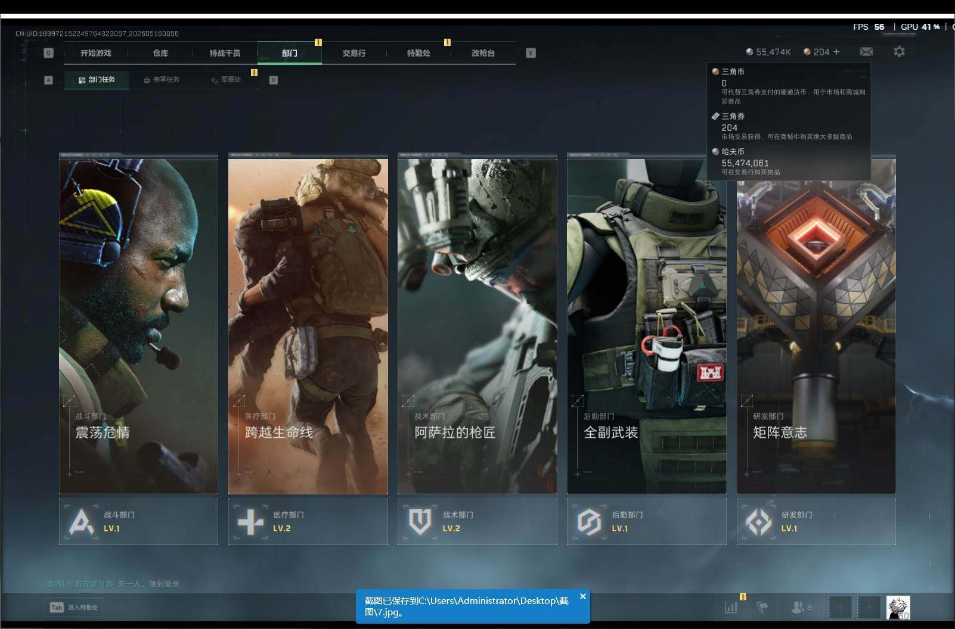
Task: Open the friends list icon showing 8
Action: 801,607
